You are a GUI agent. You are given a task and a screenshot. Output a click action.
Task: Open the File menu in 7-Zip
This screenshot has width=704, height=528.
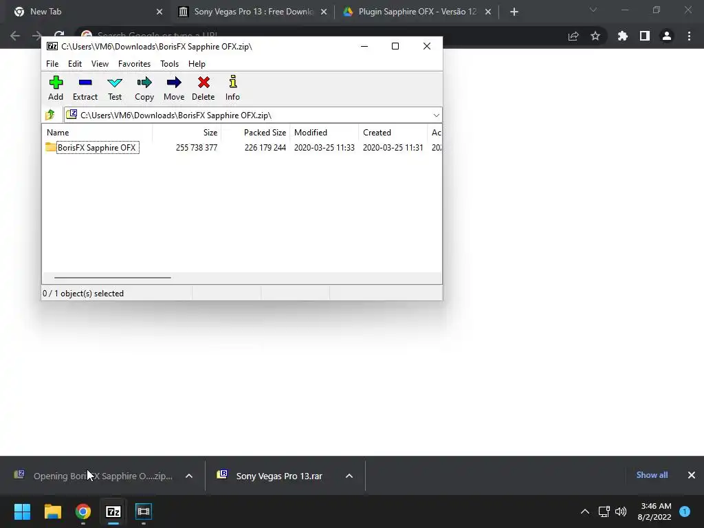pos(52,64)
